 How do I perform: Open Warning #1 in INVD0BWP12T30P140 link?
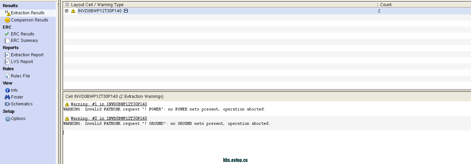(x=109, y=104)
